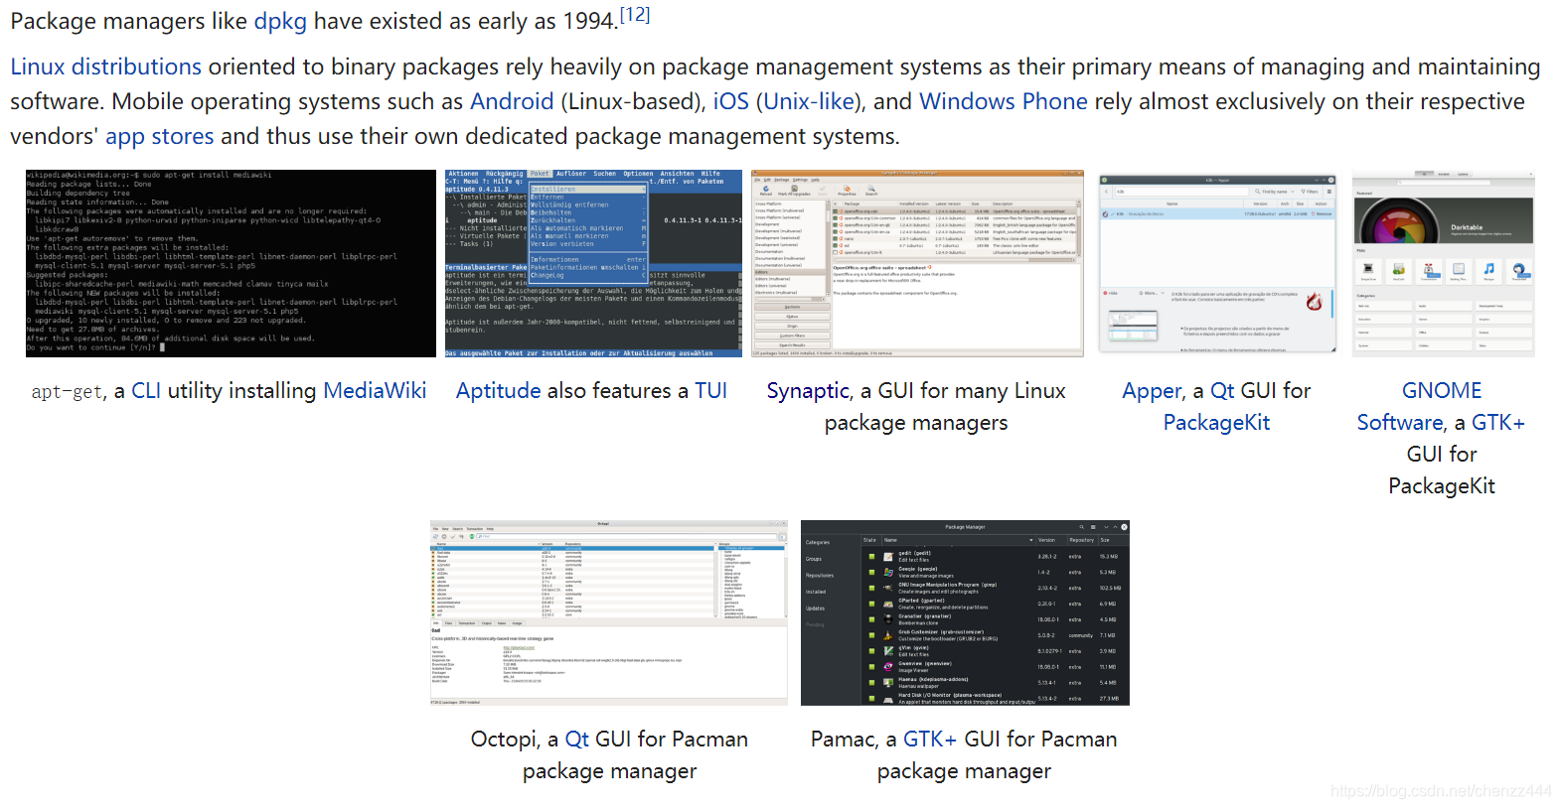Open the apt-get terminal screenshot thumbnail

(231, 263)
